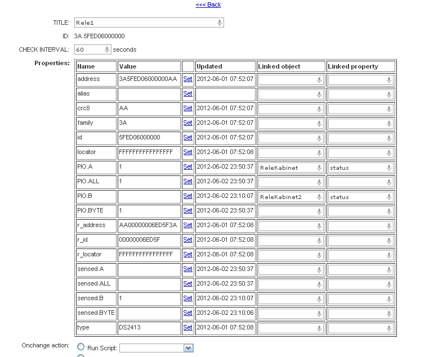The height and width of the screenshot is (357, 429).
Task: Click microphone in sensed.BYTE row Linked object
Action: pos(319,314)
